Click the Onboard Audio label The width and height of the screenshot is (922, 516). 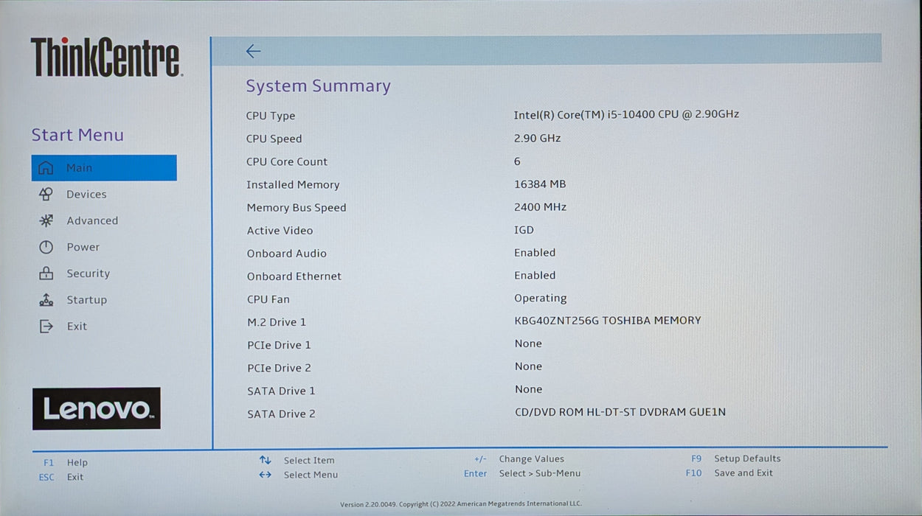coord(287,254)
